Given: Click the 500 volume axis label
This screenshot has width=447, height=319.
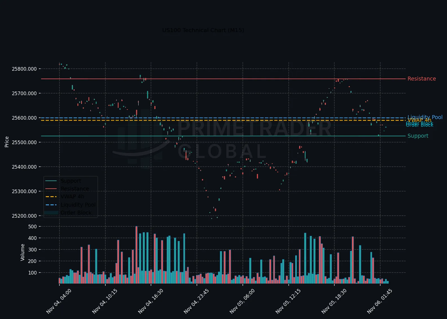Looking at the screenshot, I should 33,227.
